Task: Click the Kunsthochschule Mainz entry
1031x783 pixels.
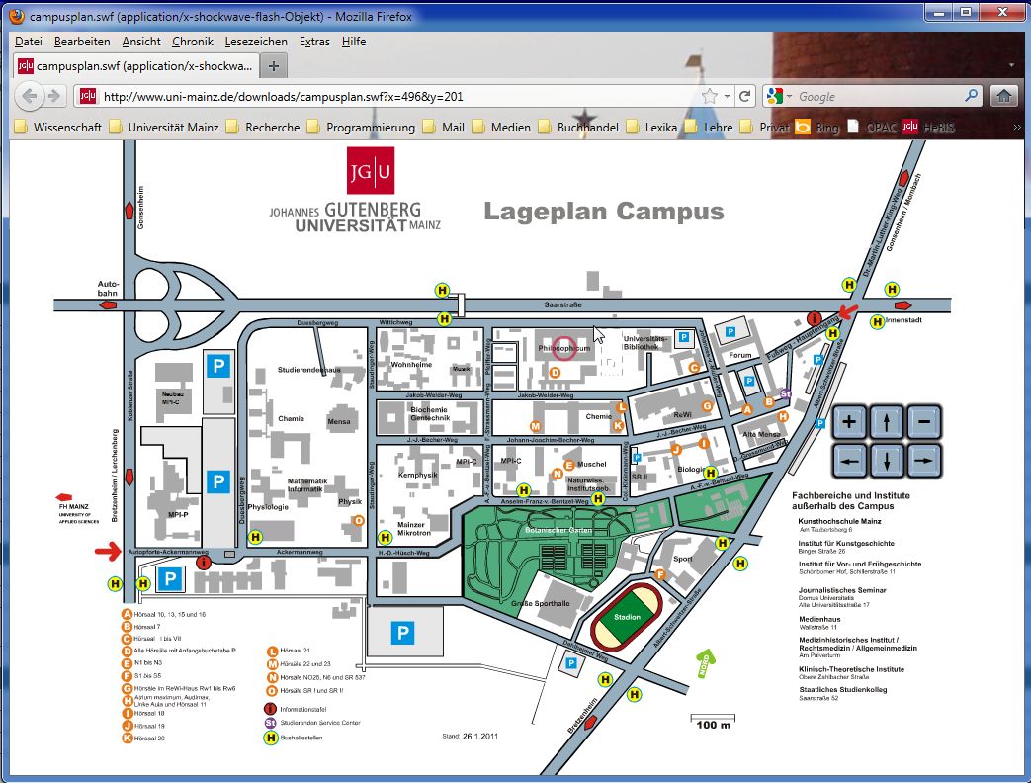Action: coord(839,521)
